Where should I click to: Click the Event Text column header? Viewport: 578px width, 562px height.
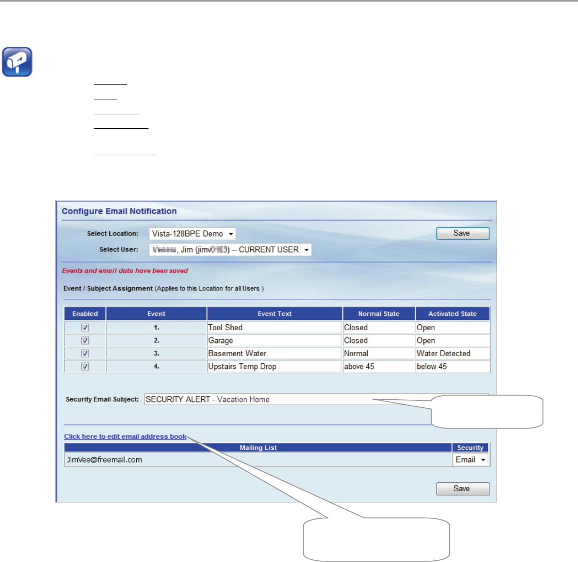275,314
